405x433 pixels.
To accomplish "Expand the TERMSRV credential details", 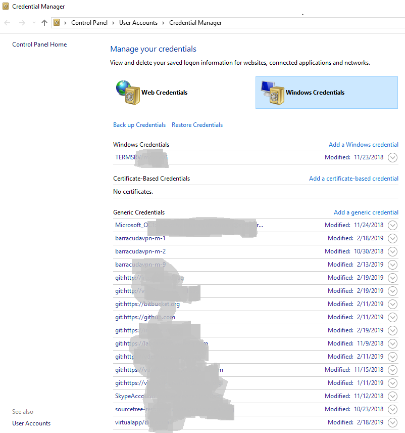I will [392, 157].
